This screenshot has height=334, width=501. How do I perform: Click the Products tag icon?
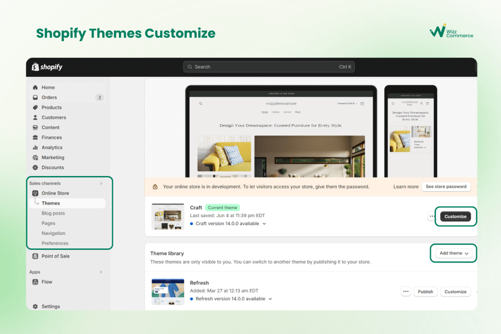[35, 107]
